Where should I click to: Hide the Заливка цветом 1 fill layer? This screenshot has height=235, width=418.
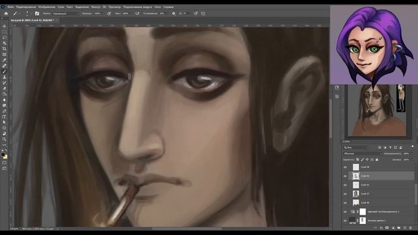pyautogui.click(x=346, y=221)
